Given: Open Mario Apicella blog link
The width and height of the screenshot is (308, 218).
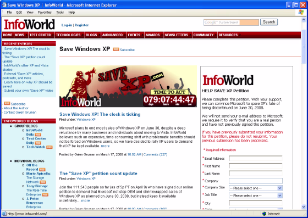Looking at the screenshot, I should [x=38, y=174].
